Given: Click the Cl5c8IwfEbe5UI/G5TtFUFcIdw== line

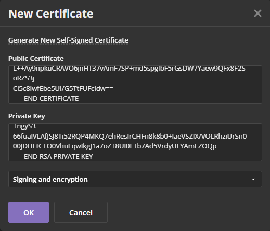Looking at the screenshot, I should pos(63,89).
